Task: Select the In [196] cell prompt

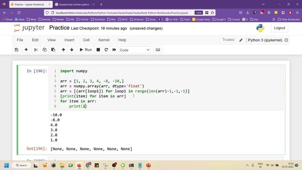Action: 37,71
